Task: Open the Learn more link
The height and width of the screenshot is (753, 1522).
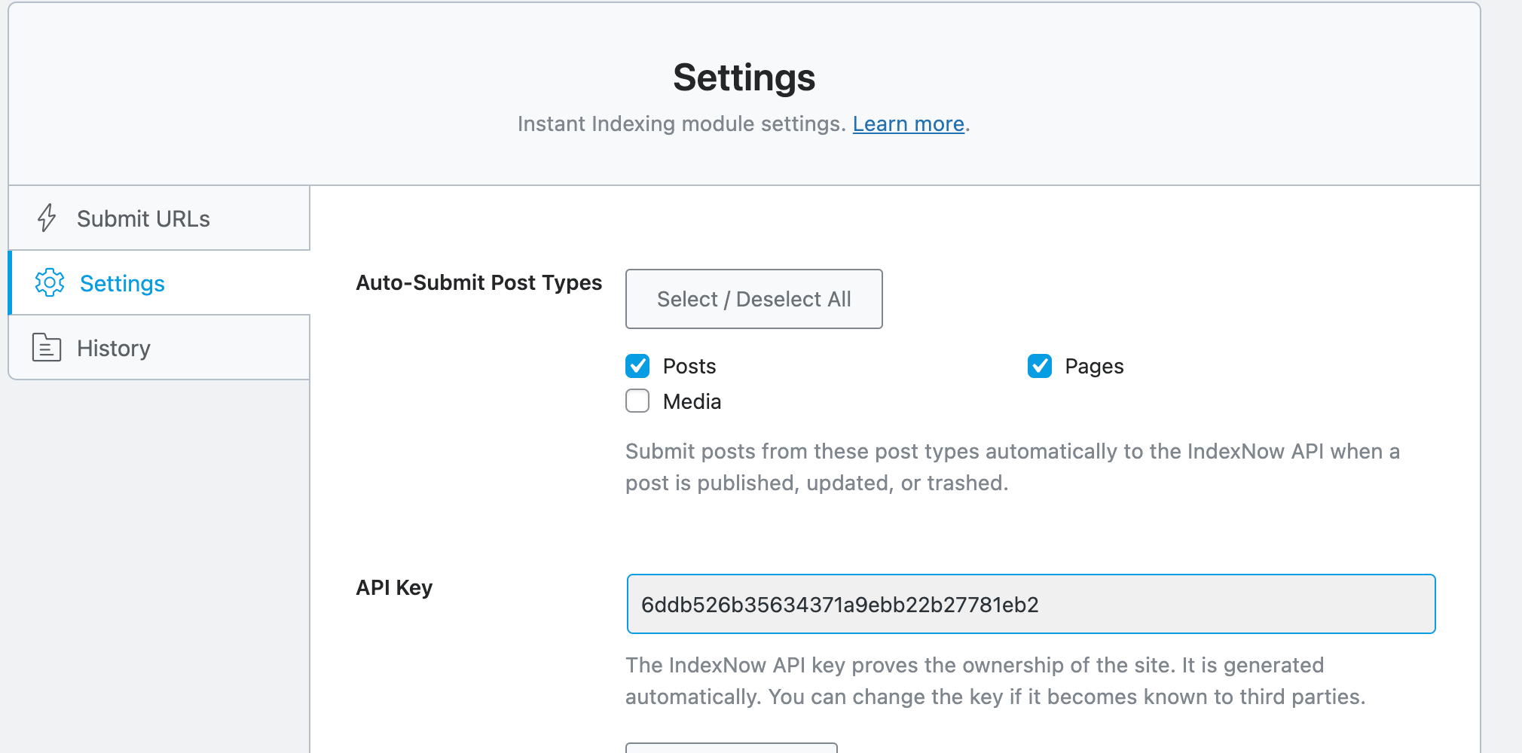Action: pyautogui.click(x=909, y=123)
